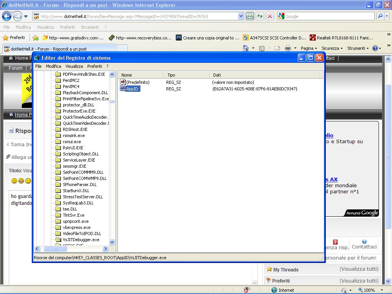Select ScriptingObject.DLL registry key
The width and height of the screenshot is (392, 294).
coord(81,154)
